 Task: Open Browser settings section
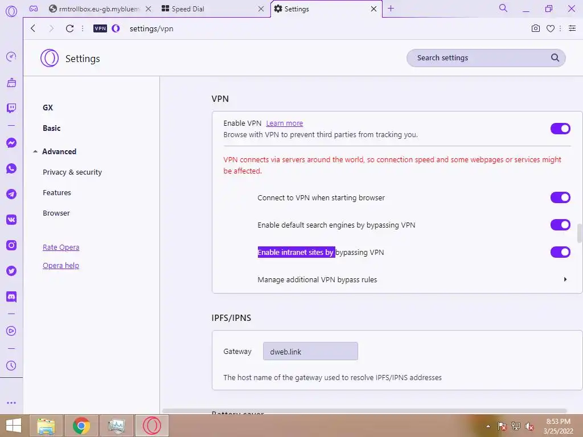(x=56, y=213)
